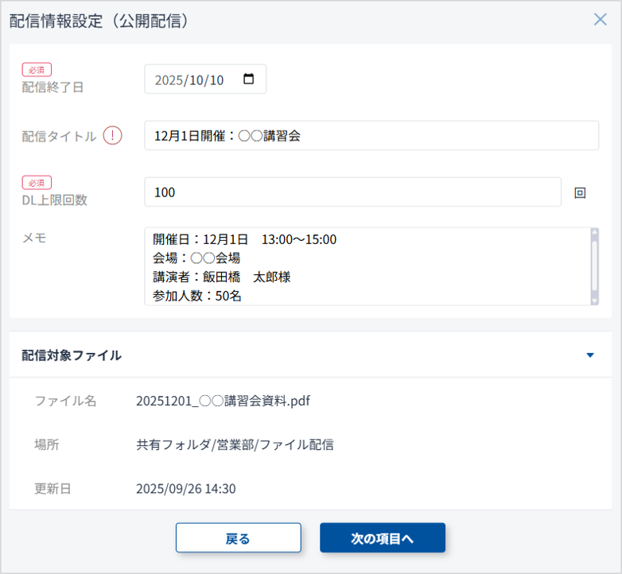The width and height of the screenshot is (622, 574).
Task: Select the file name 20251201_○○講習会資料.pdf
Action: click(223, 401)
